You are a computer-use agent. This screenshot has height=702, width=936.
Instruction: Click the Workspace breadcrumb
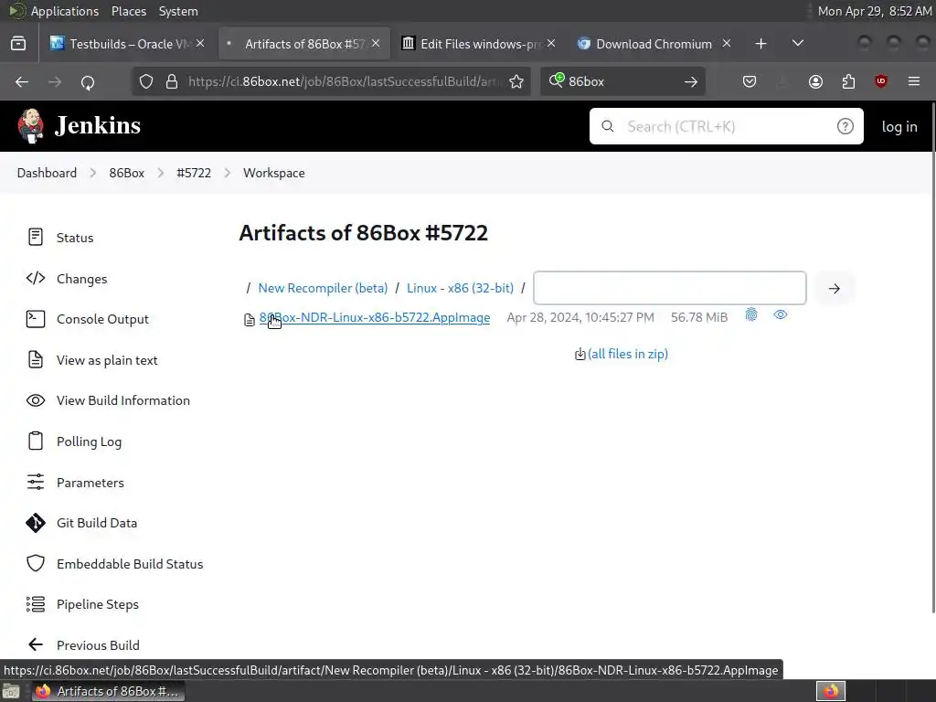point(273,173)
